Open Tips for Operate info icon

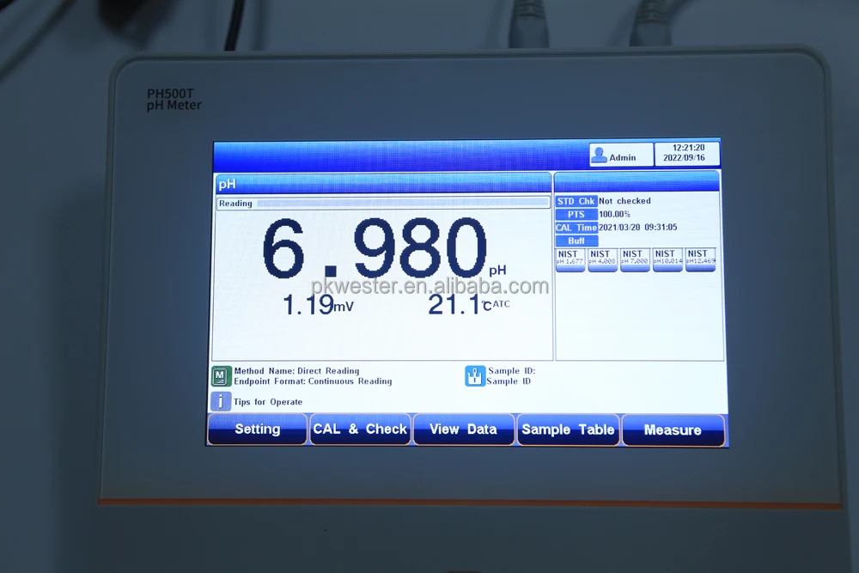click(220, 401)
